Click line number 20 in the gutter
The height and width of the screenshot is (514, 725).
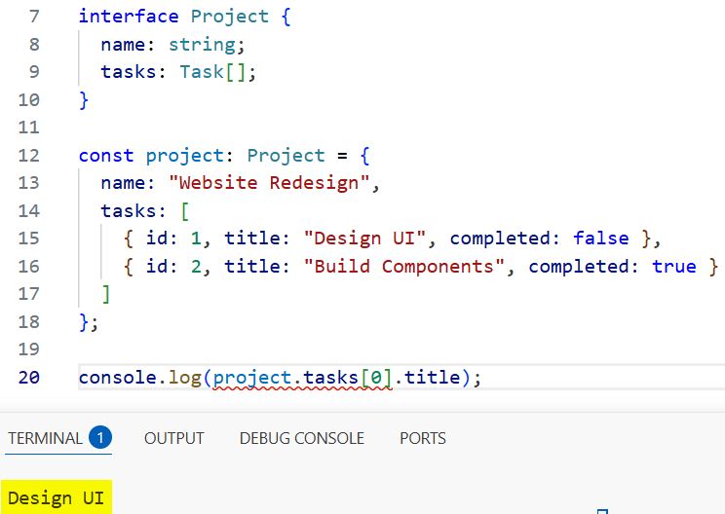click(x=28, y=378)
